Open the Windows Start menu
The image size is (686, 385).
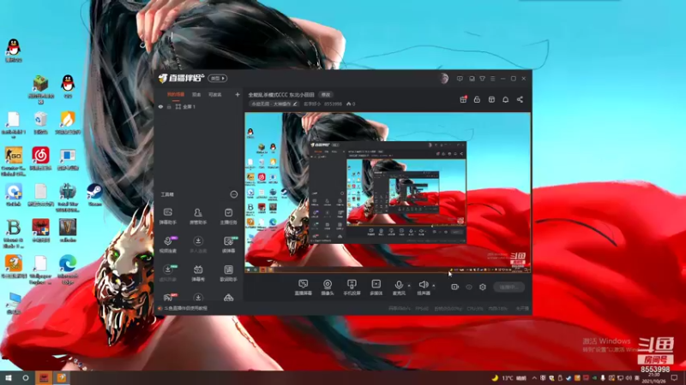(x=9, y=377)
